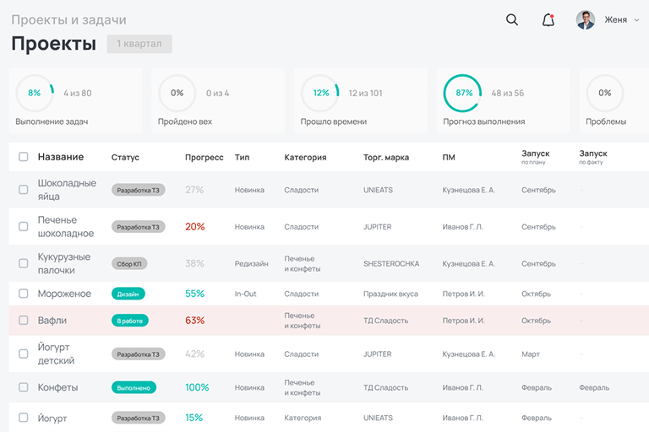The height and width of the screenshot is (432, 649).
Task: Click the 12% time elapsed ring
Action: (x=320, y=94)
